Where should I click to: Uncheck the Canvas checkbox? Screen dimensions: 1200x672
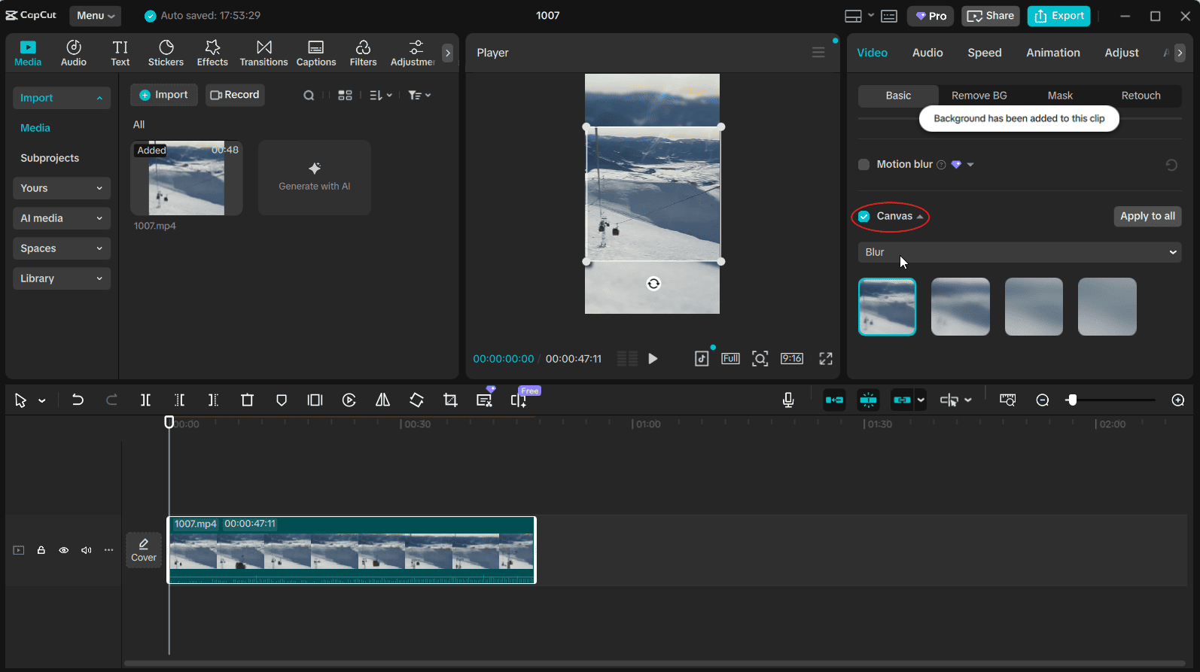tap(864, 217)
